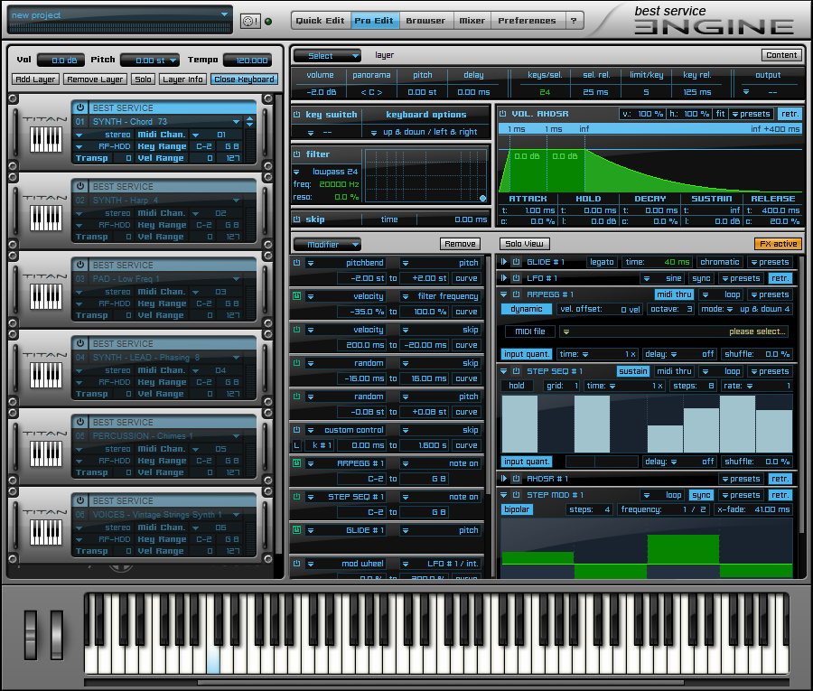Toggle sustain in STEP SEQ #1
The image size is (813, 691).
click(633, 371)
